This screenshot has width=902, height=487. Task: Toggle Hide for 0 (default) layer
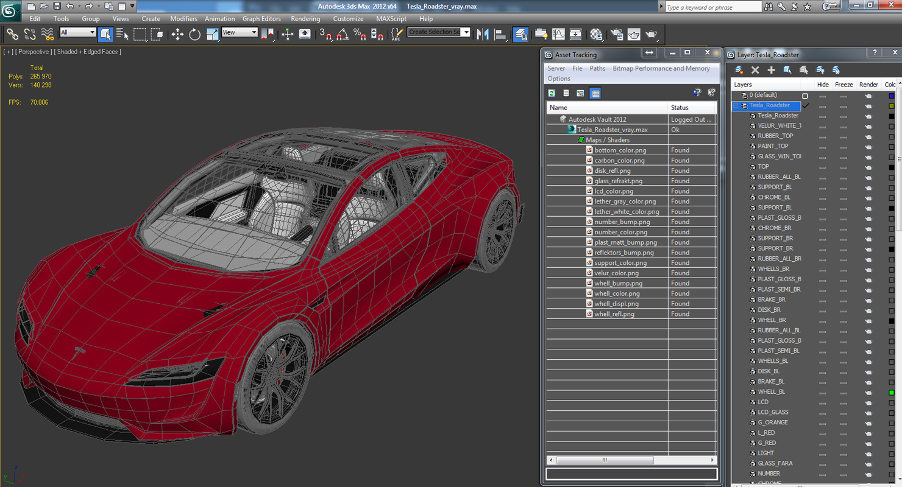pyautogui.click(x=822, y=96)
